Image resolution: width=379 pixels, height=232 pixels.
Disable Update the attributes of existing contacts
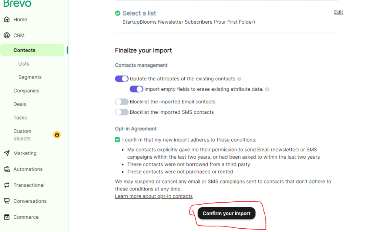pos(121,79)
